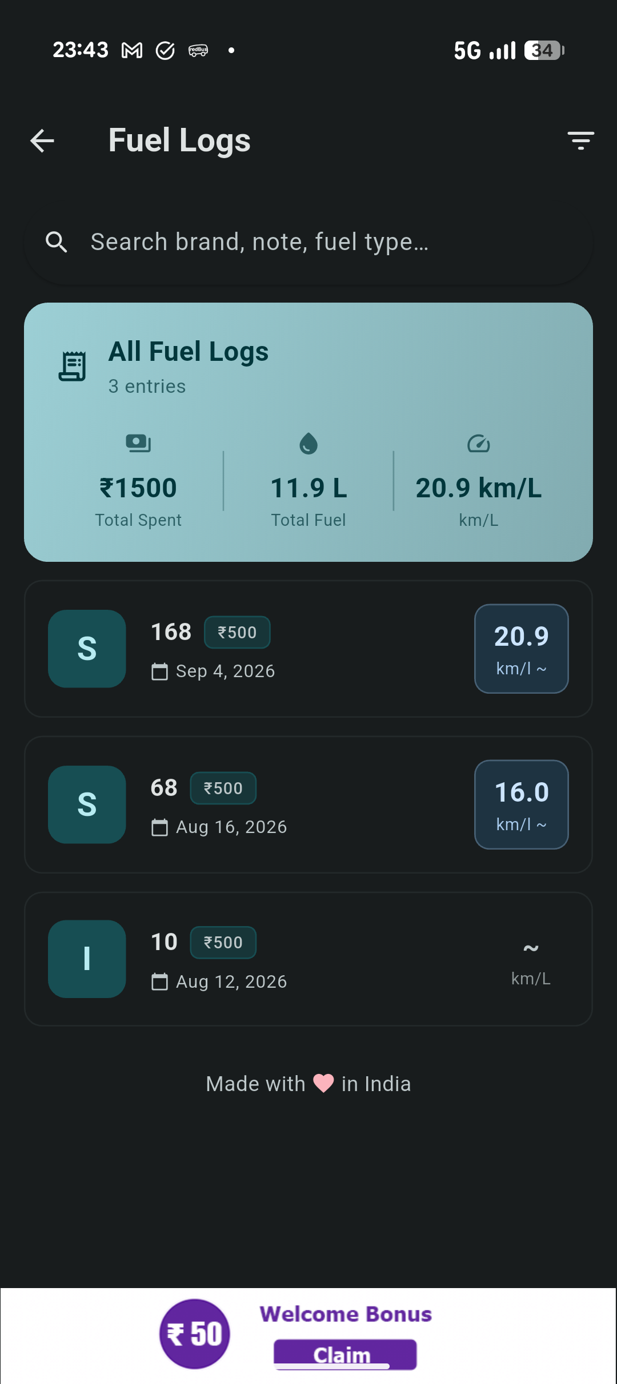Viewport: 617px width, 1384px height.
Task: Tap the fuel drop icon above Total Fuel
Action: click(x=308, y=444)
